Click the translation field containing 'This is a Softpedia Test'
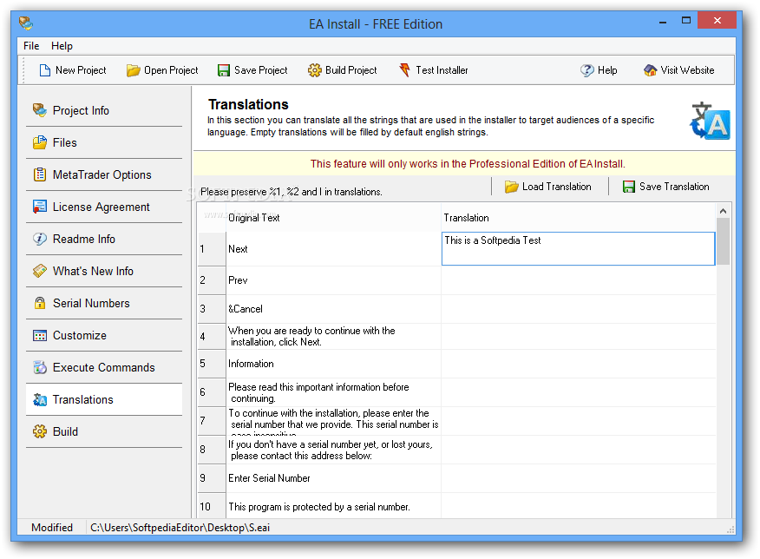 (x=578, y=249)
